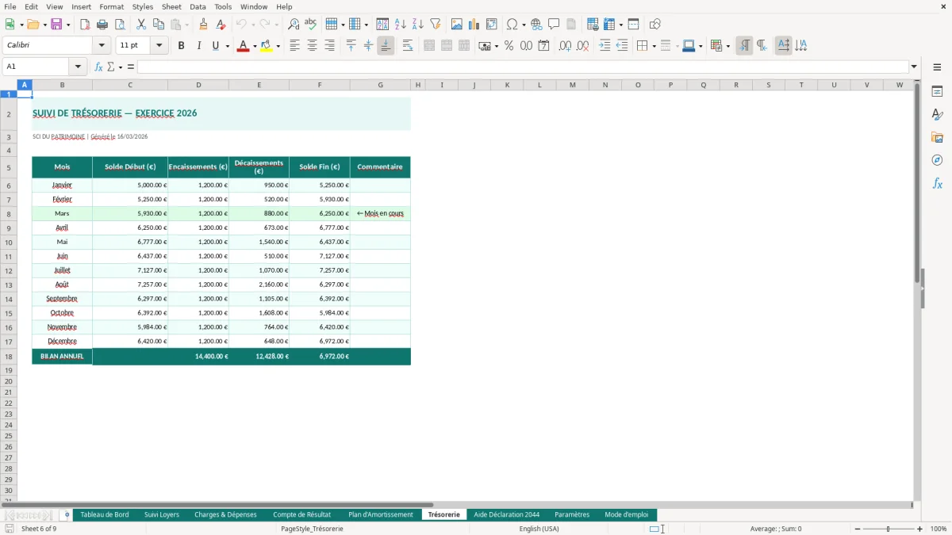Click the Sort Ascending icon
The height and width of the screenshot is (535, 952).
click(401, 25)
